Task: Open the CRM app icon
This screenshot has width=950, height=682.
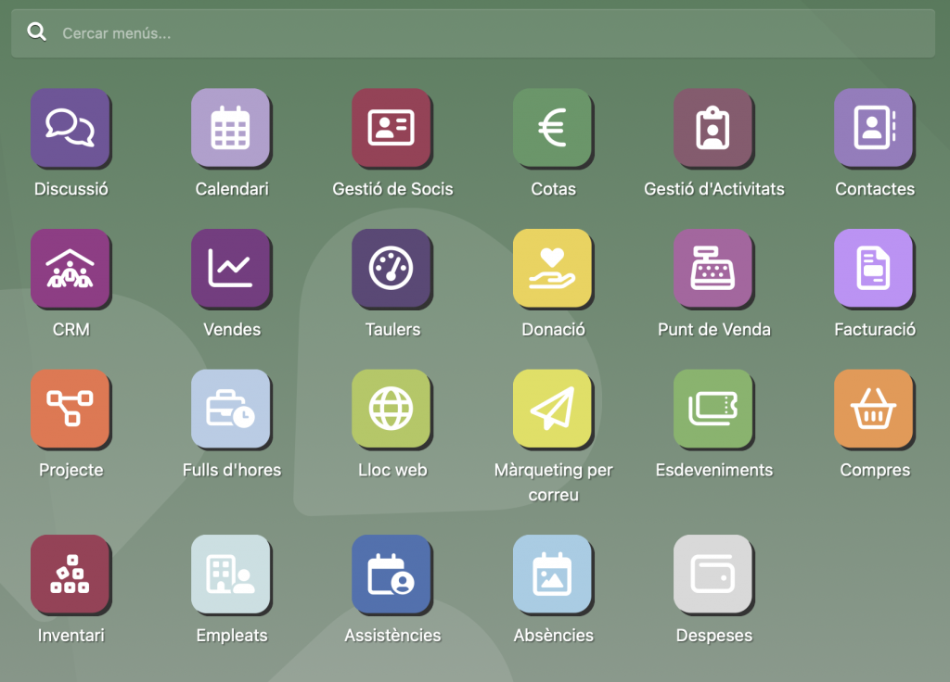Action: pyautogui.click(x=71, y=269)
